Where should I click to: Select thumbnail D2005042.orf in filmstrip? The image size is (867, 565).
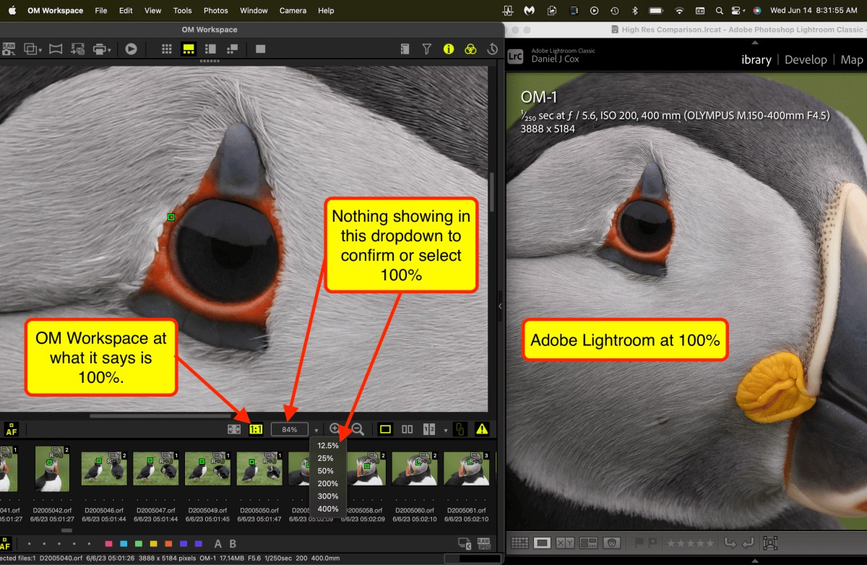53,469
